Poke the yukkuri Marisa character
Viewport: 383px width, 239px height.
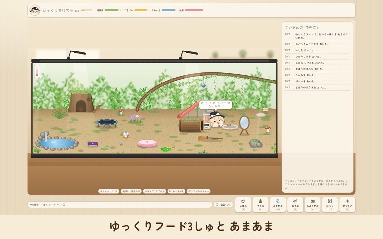point(217,119)
